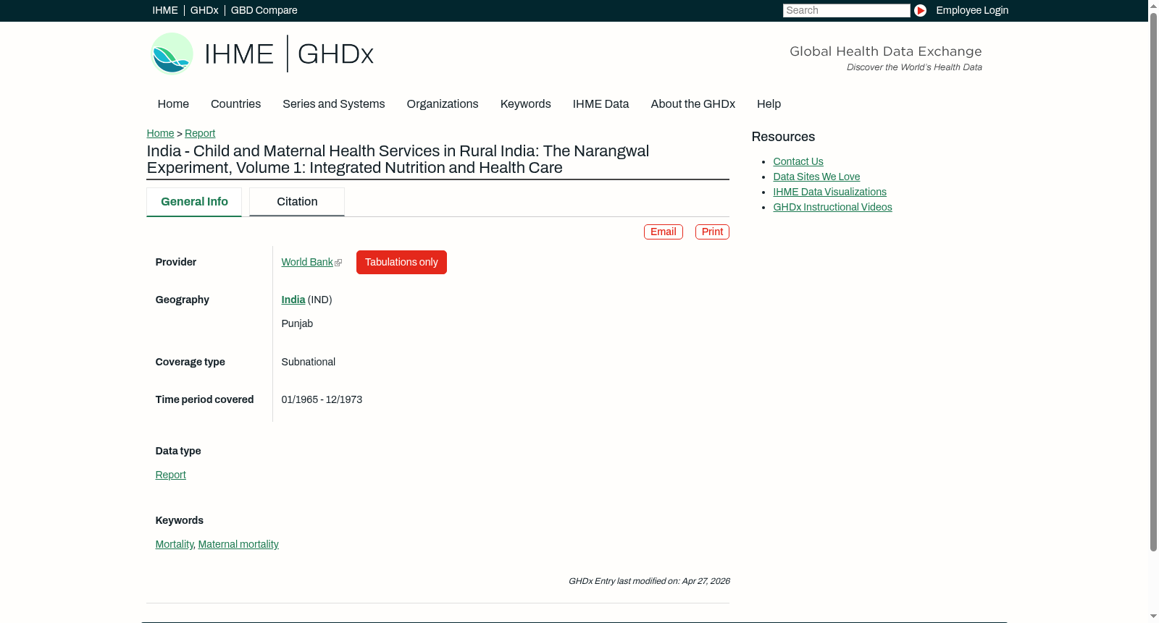Viewport: 1159px width, 623px height.
Task: Click the '01/1965 - 12/1973' time period value
Action: click(x=322, y=399)
